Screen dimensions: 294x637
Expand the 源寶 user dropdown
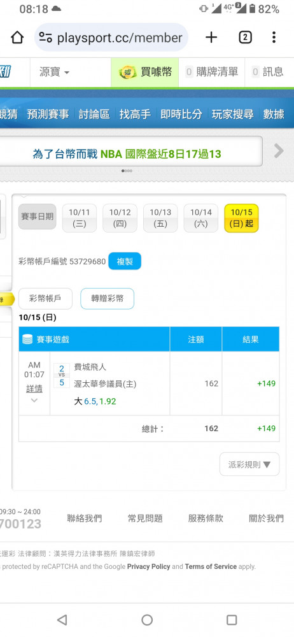[55, 73]
